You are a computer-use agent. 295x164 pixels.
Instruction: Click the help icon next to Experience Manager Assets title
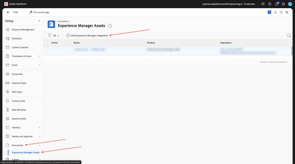pos(110,26)
